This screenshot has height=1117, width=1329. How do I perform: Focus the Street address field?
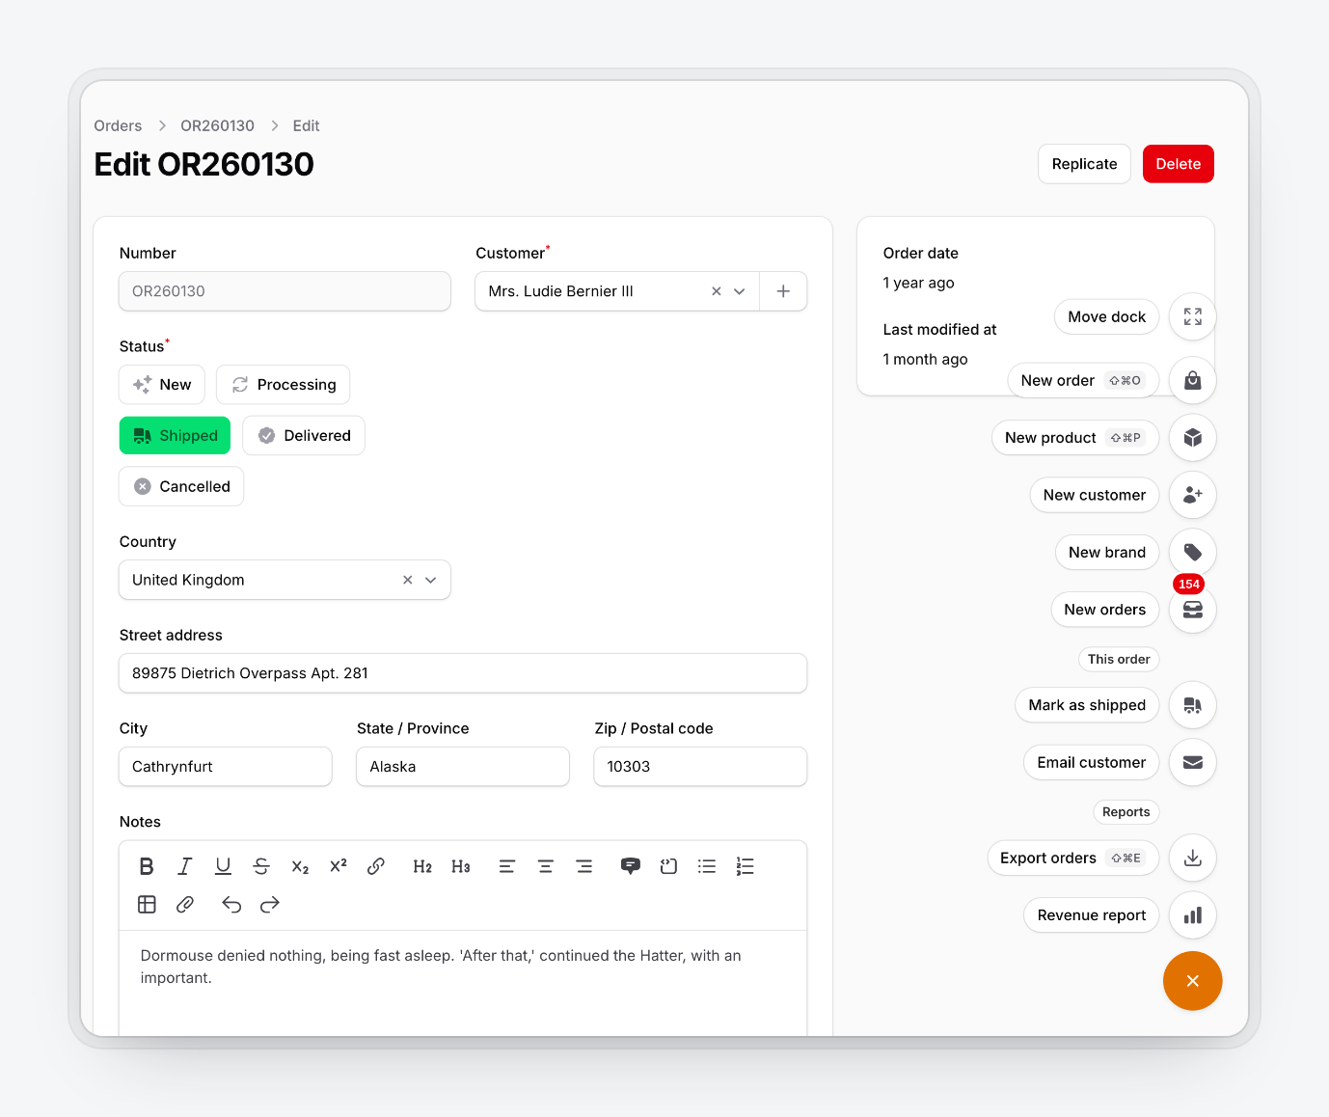pos(463,673)
